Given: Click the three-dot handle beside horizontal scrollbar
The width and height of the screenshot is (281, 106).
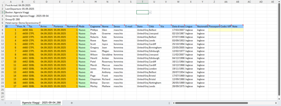Looking at the screenshot, I should (169, 103).
